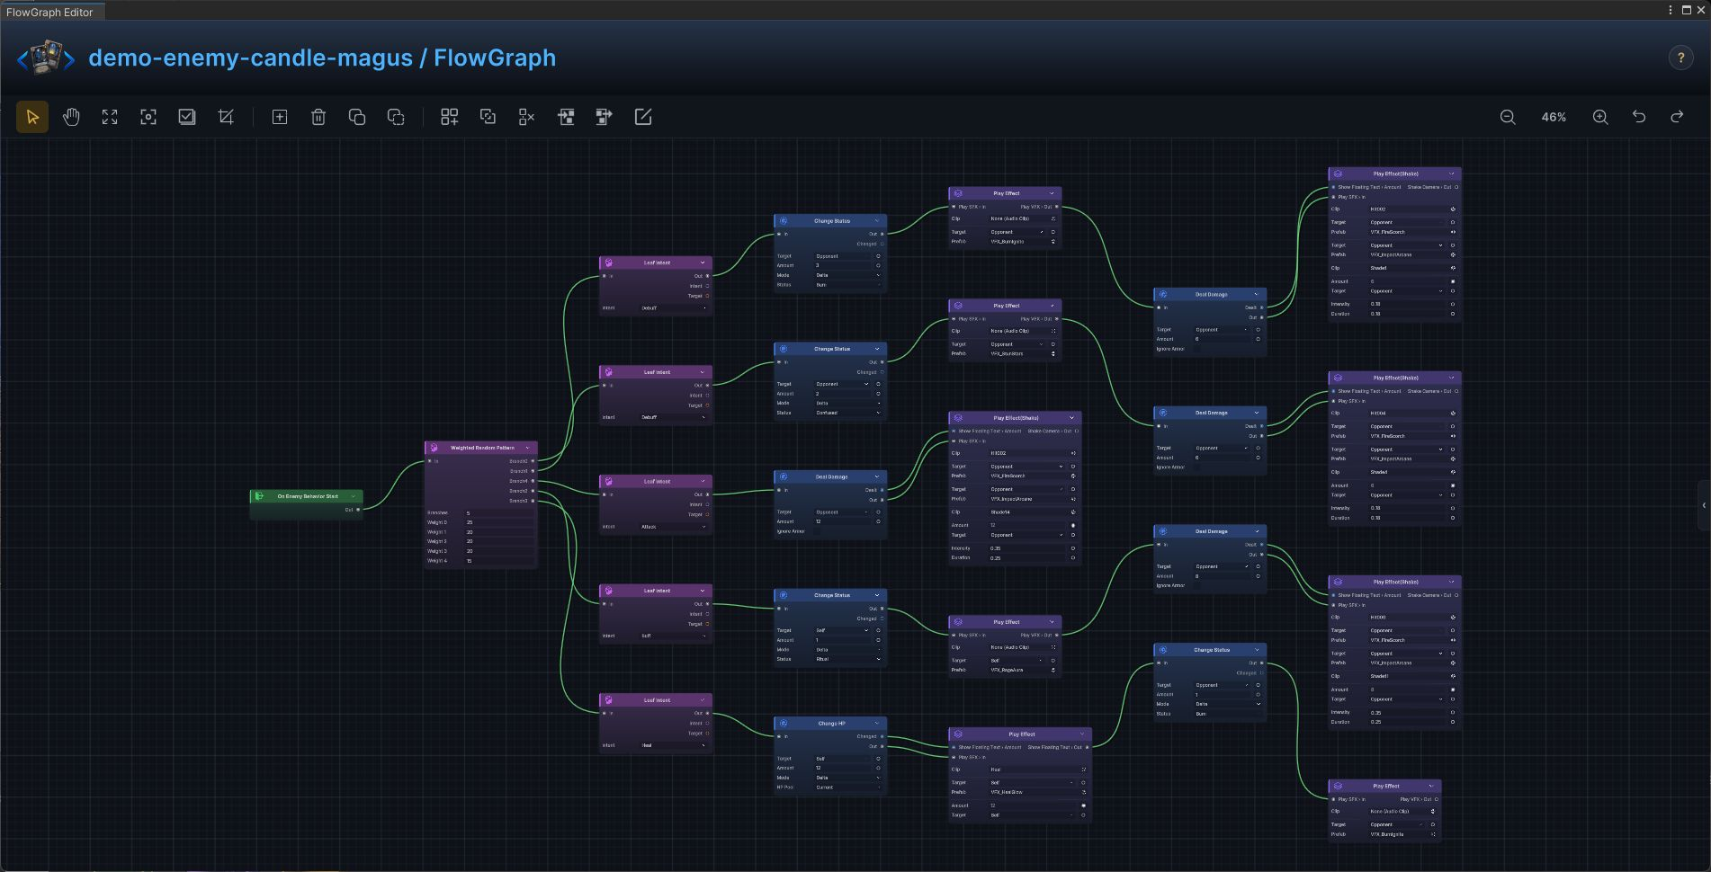Click the dashed duplicate icon

(x=396, y=117)
